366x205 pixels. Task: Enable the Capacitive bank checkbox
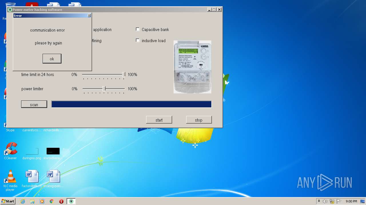pyautogui.click(x=138, y=29)
